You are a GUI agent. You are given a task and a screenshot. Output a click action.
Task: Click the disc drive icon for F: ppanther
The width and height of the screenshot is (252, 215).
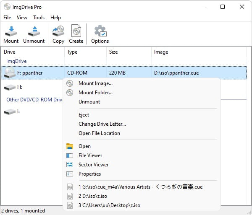[10, 73]
